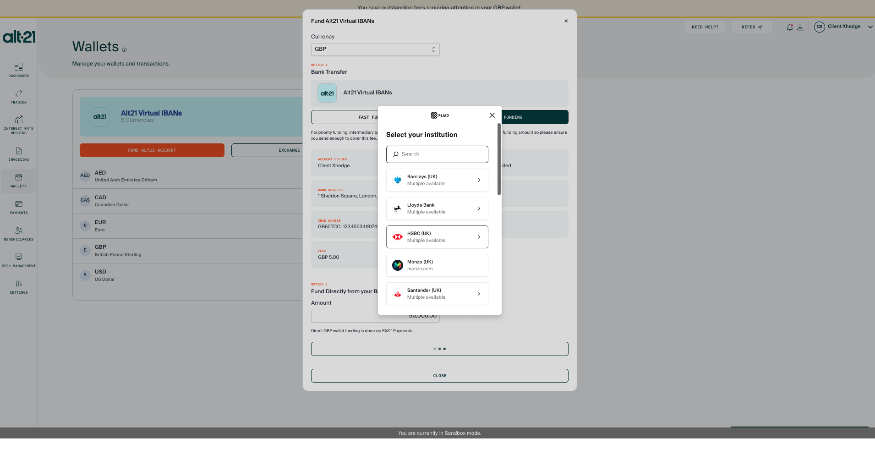Click the download icon in header

[x=800, y=27]
